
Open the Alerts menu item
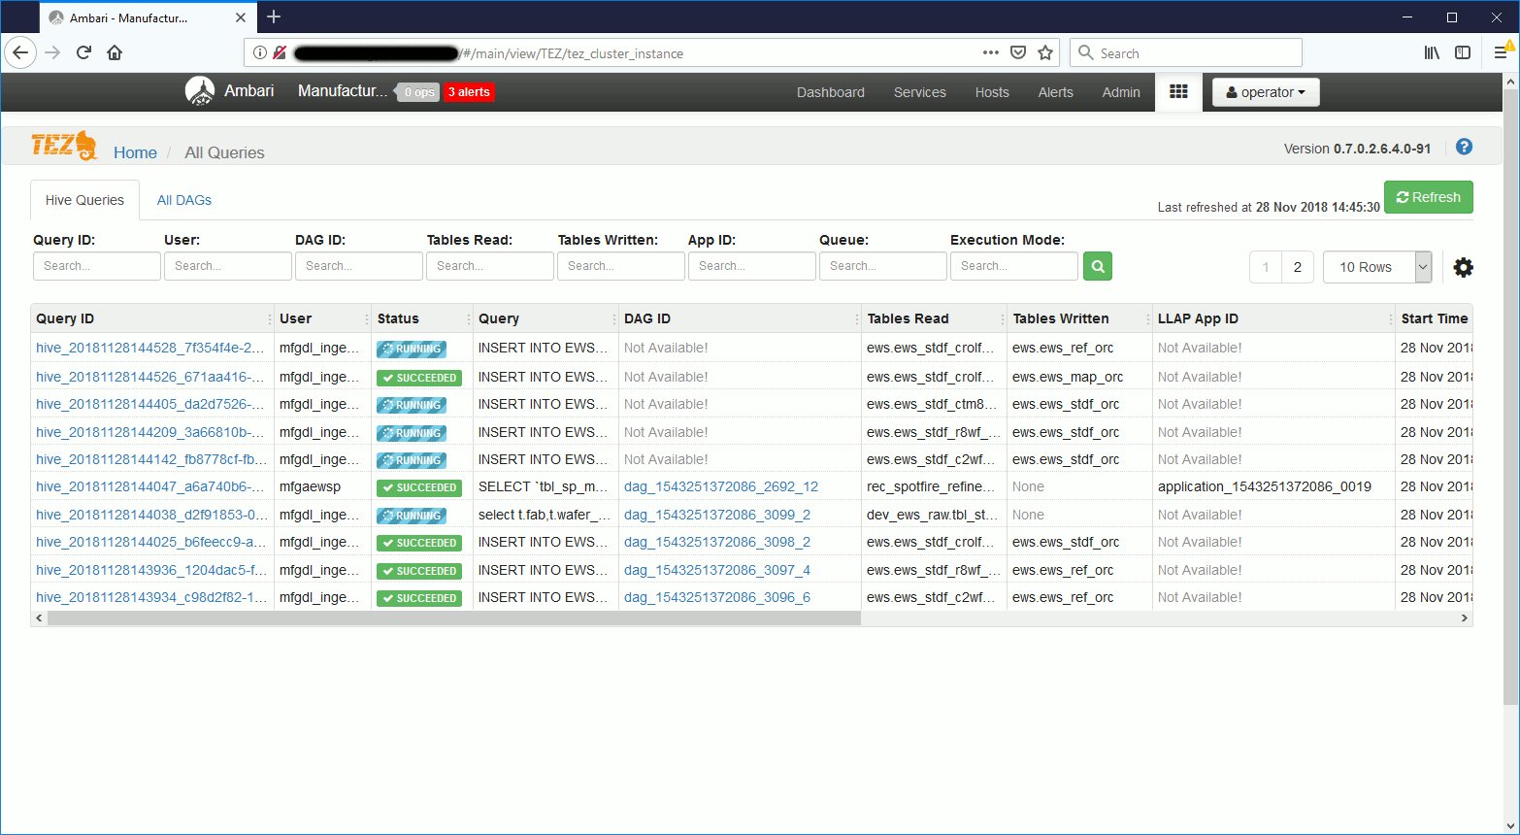[x=1056, y=92]
